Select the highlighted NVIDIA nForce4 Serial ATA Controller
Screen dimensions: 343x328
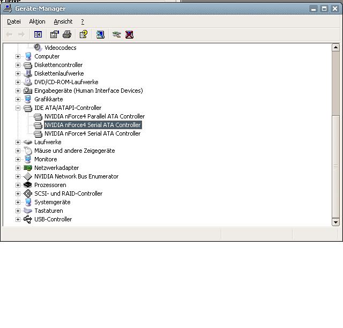(x=93, y=125)
